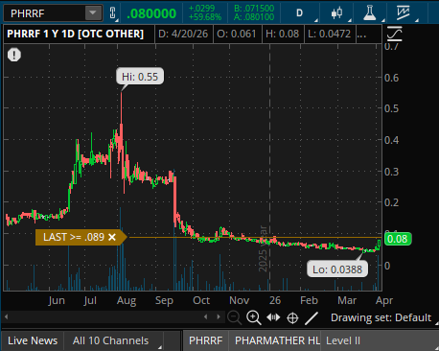Viewport: 439px width, 351px height.
Task: Click the chart warning exclamation icon
Action: coord(14,55)
